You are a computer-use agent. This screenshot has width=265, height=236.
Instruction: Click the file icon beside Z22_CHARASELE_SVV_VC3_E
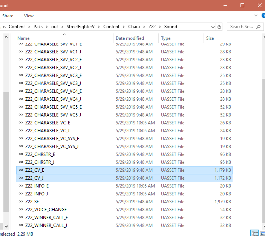pyautogui.click(x=21, y=75)
